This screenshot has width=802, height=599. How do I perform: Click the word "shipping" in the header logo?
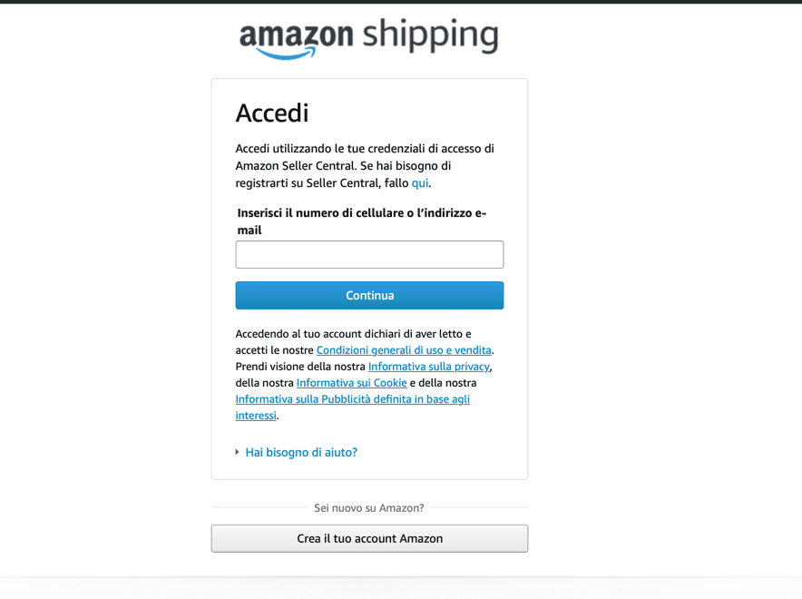(428, 36)
